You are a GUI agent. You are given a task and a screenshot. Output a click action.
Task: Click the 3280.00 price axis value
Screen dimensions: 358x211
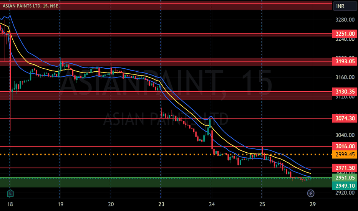345,20
